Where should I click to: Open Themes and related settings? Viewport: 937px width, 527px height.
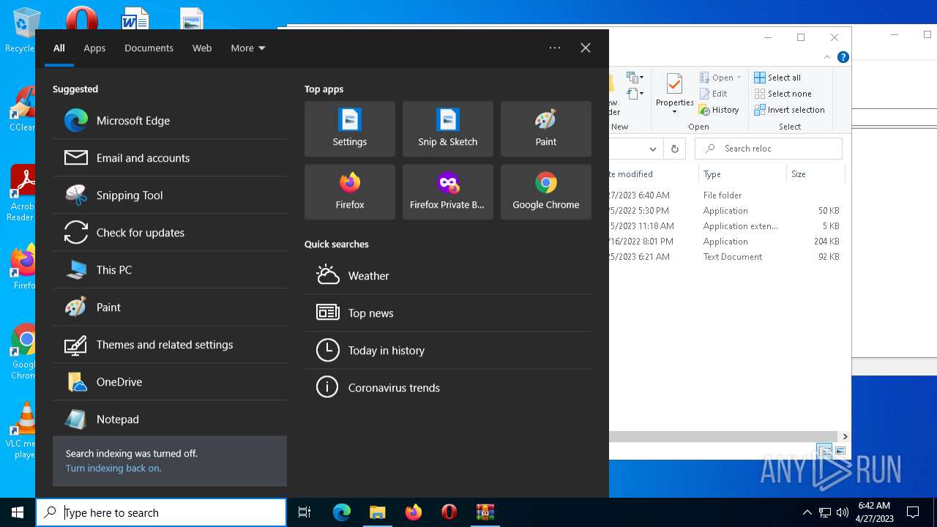[x=170, y=345]
